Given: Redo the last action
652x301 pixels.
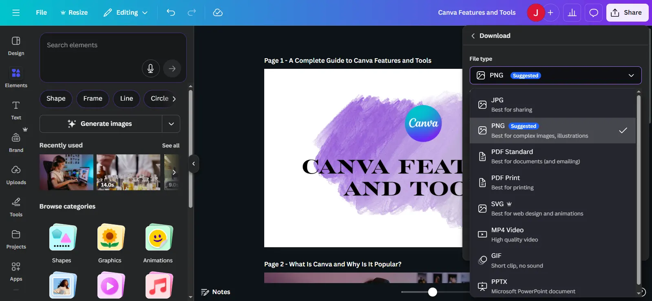Looking at the screenshot, I should coord(192,13).
